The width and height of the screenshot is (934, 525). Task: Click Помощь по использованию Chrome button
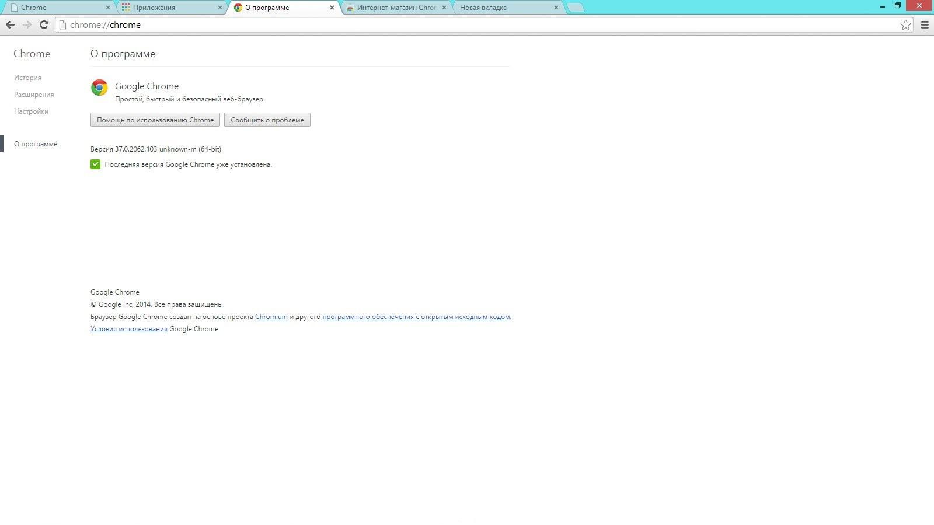coord(155,120)
